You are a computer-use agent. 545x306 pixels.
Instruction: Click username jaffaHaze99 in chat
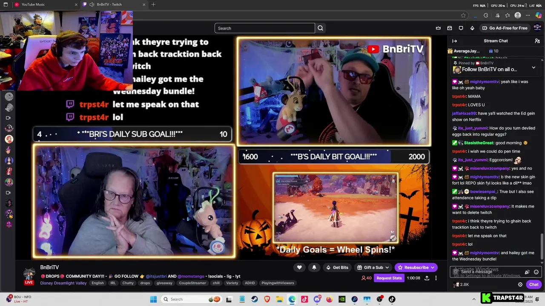[x=464, y=113]
